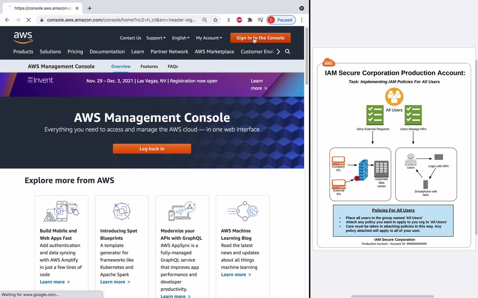
Task: Open the Support dropdown
Action: point(156,38)
